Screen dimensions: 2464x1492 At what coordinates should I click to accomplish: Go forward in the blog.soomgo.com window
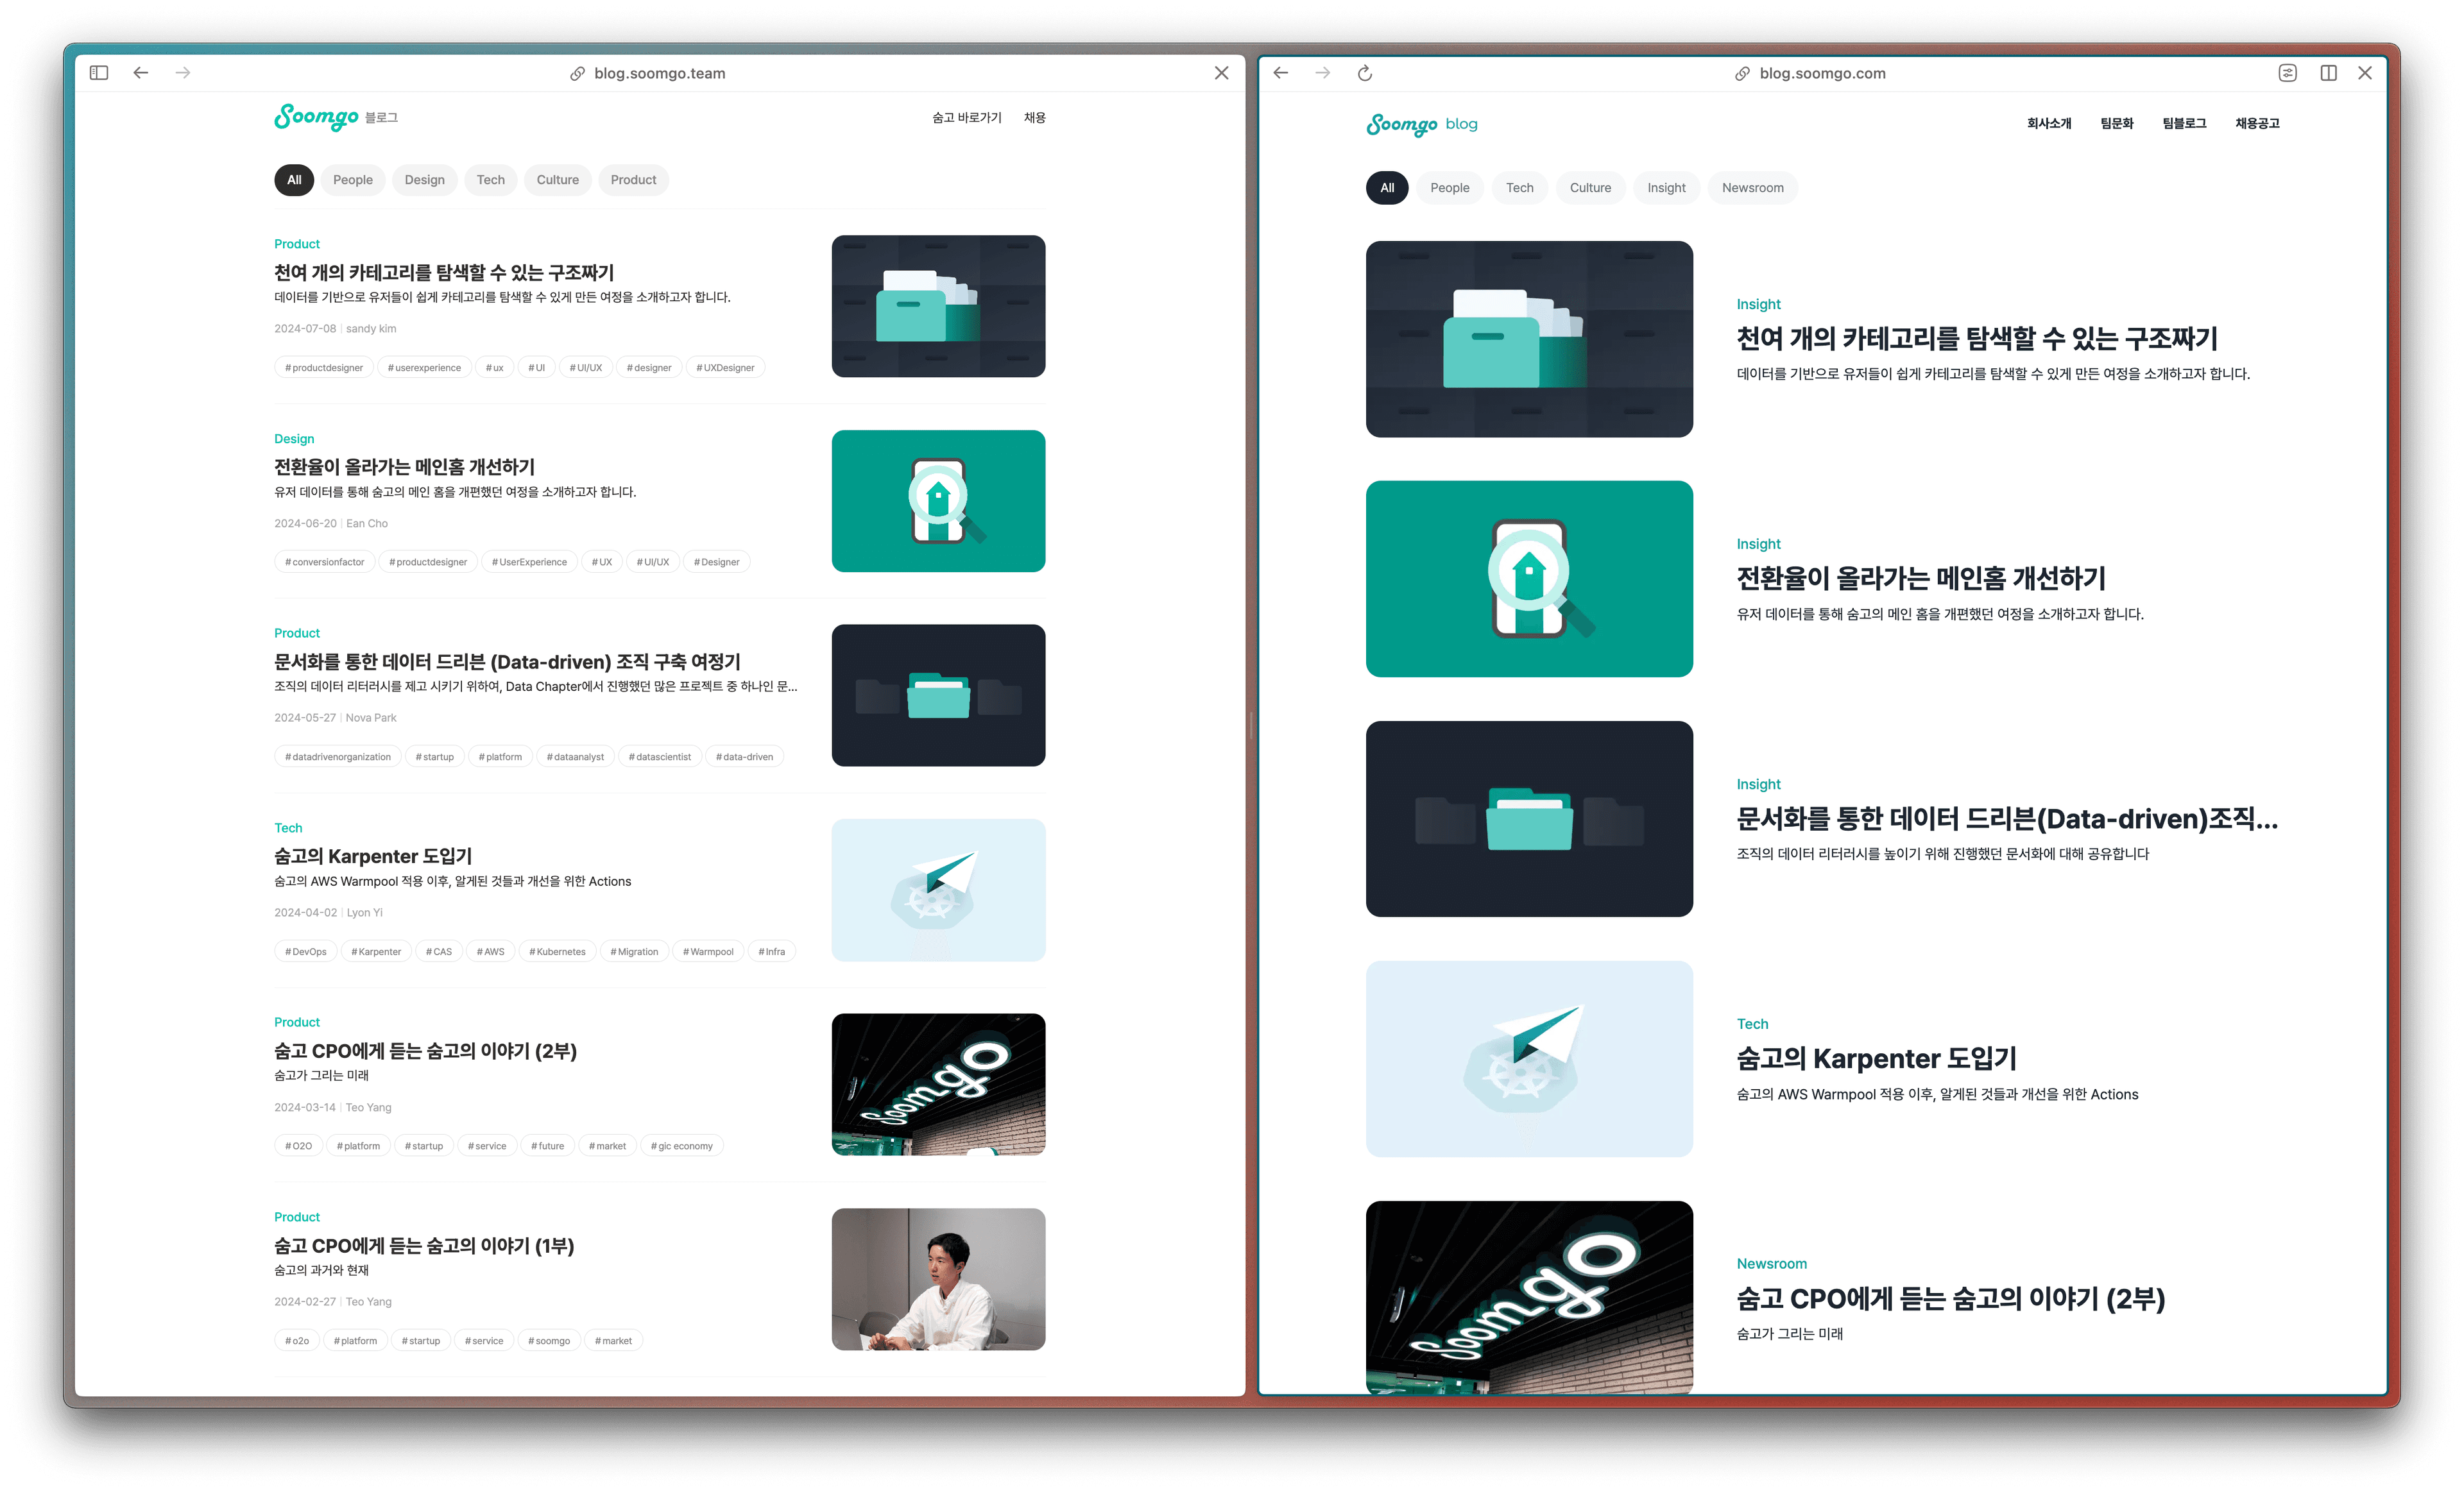[1323, 73]
